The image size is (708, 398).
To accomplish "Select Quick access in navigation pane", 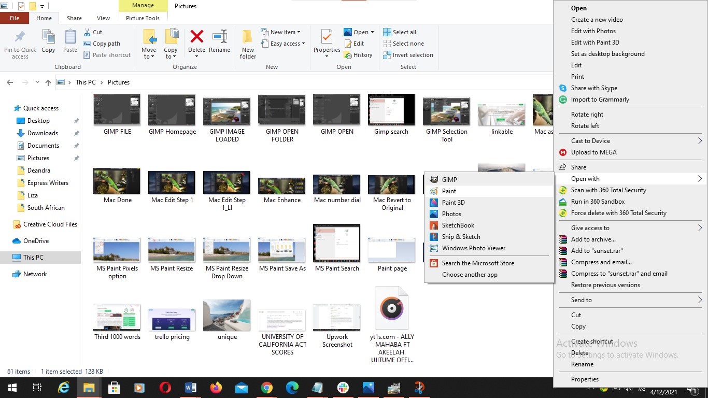I will click(x=41, y=108).
